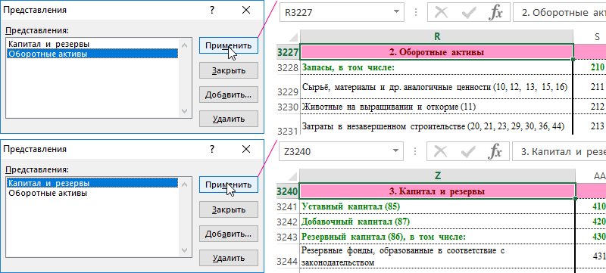606x273 pixels.
Task: Open the name box dropdown showing Z3240
Action: [x=395, y=151]
